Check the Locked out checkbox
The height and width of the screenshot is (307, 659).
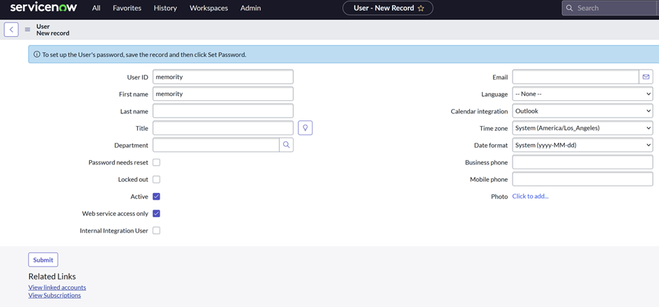(x=156, y=180)
